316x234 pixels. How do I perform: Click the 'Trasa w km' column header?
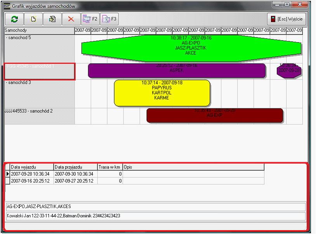110,167
